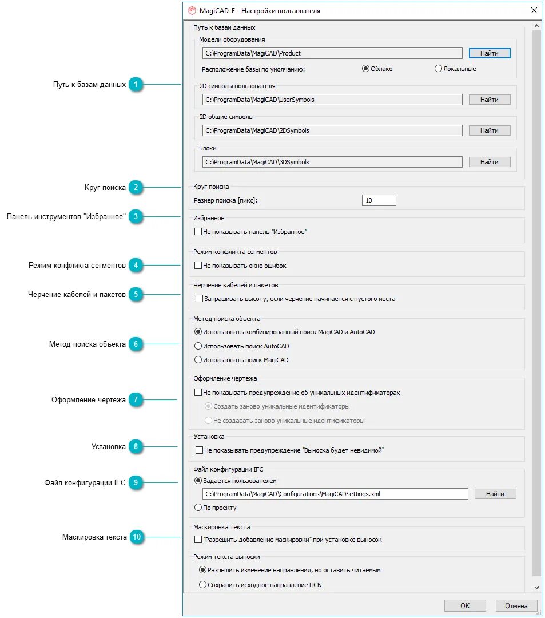Click the Модели оборудования group title

pyautogui.click(x=232, y=39)
